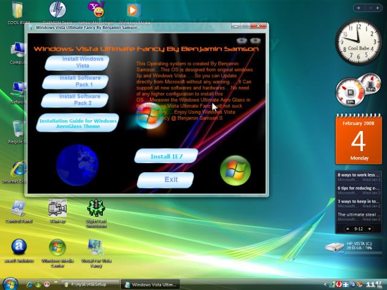Screen dimensions: 387x290
Task: Open headline "3 ways to keep in to..."
Action: pos(359,204)
